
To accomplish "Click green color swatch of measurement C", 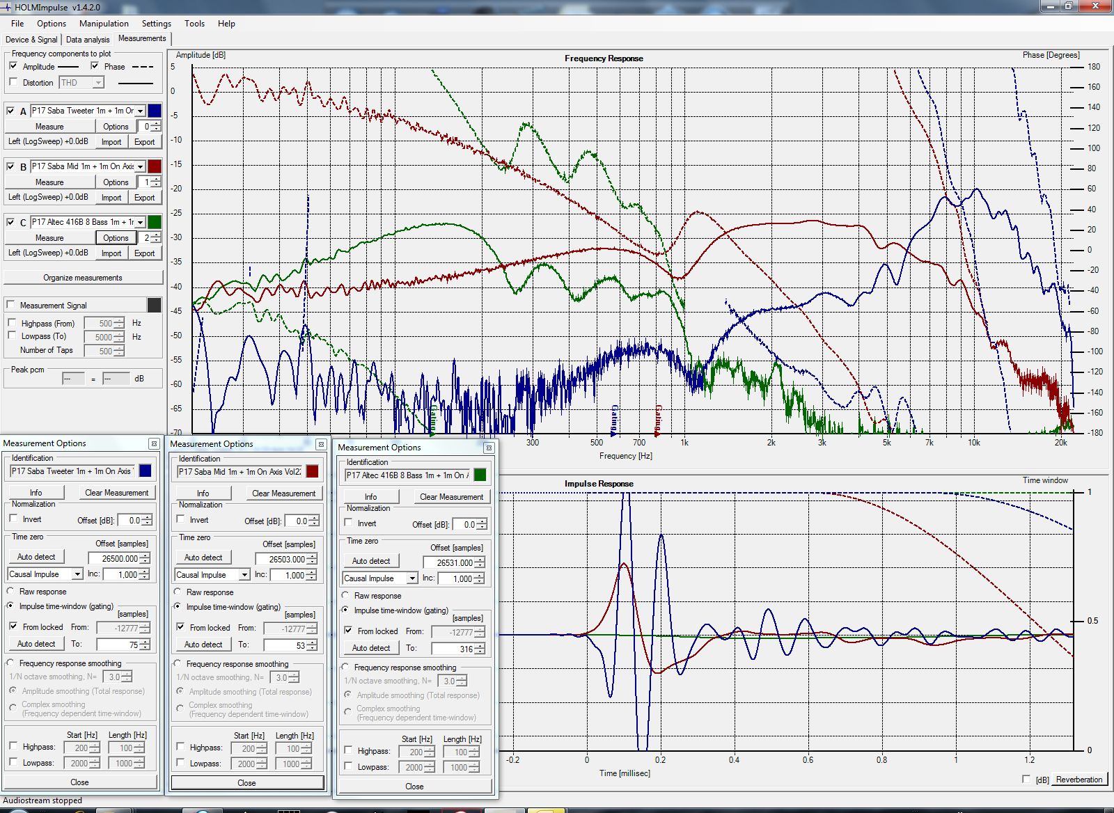I will [x=155, y=222].
